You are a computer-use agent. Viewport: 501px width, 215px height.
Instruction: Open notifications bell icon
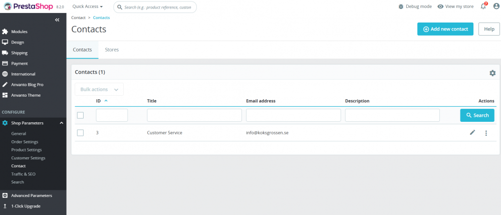pyautogui.click(x=483, y=7)
